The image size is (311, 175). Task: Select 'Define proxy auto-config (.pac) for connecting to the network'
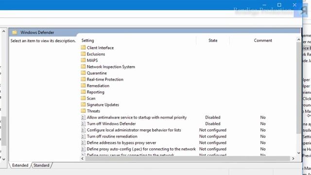(x=141, y=149)
